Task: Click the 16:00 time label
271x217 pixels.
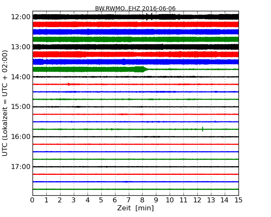Action: point(21,137)
